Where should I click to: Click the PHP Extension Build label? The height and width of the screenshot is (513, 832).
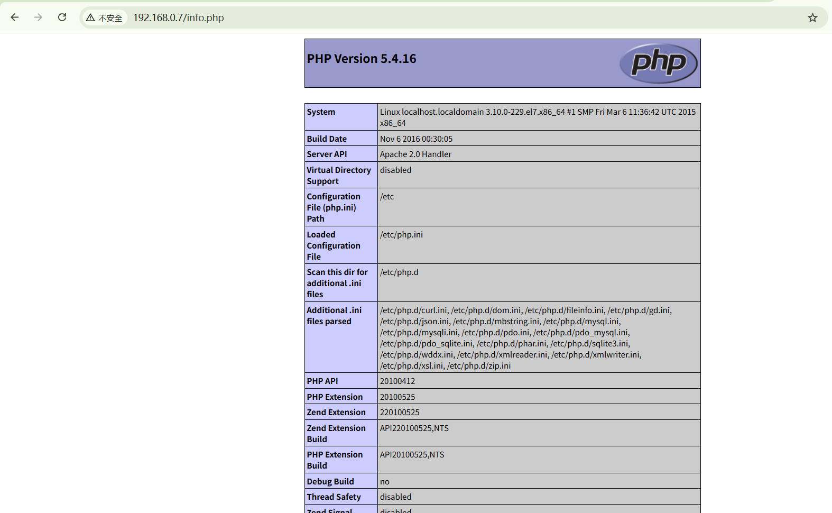click(335, 460)
